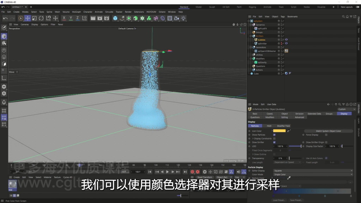
Task: Add a Cube primitive object
Action: point(115,18)
